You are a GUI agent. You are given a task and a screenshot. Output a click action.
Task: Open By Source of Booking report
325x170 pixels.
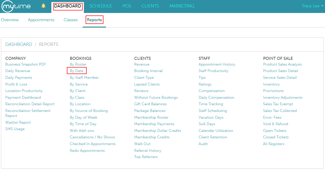tap(89, 111)
